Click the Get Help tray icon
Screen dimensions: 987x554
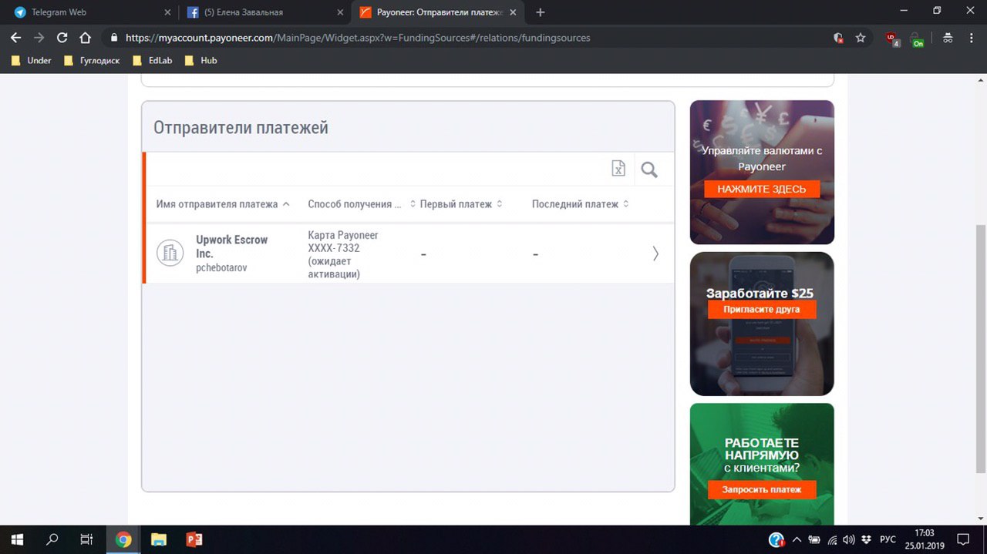(x=776, y=539)
